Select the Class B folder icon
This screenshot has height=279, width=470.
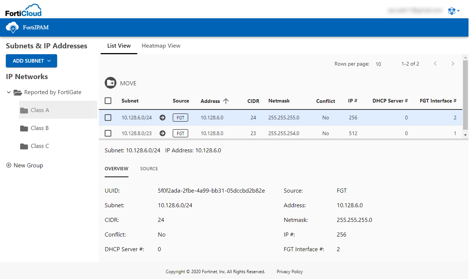(x=24, y=128)
